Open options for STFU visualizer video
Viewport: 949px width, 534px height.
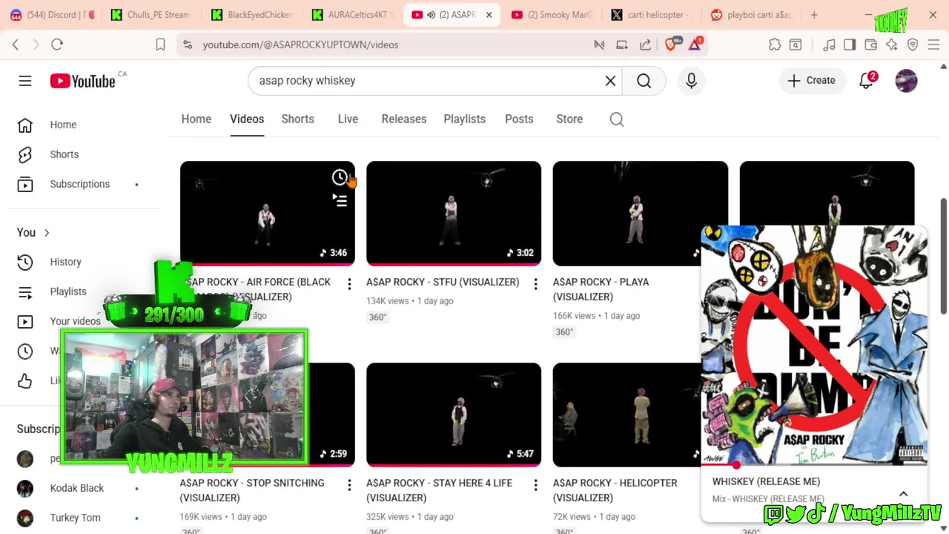point(535,284)
